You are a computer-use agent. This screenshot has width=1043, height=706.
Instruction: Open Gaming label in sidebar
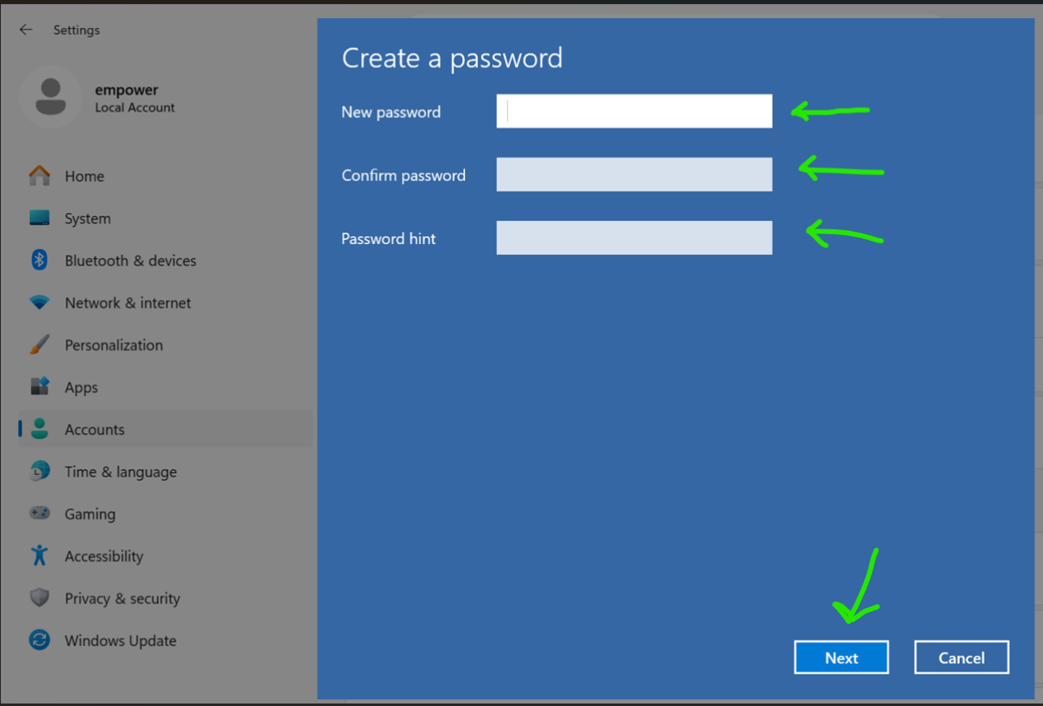pyautogui.click(x=90, y=515)
